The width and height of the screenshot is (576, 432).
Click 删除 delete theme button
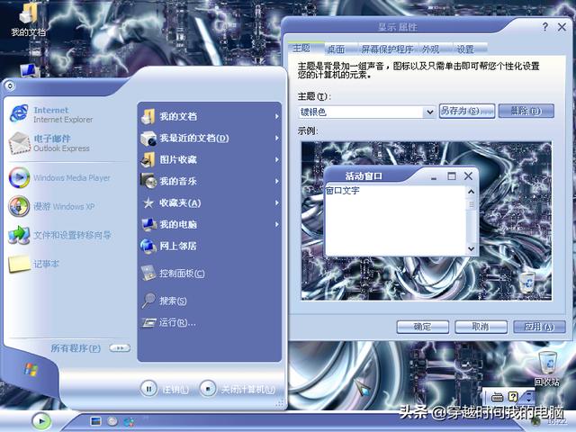(x=526, y=111)
